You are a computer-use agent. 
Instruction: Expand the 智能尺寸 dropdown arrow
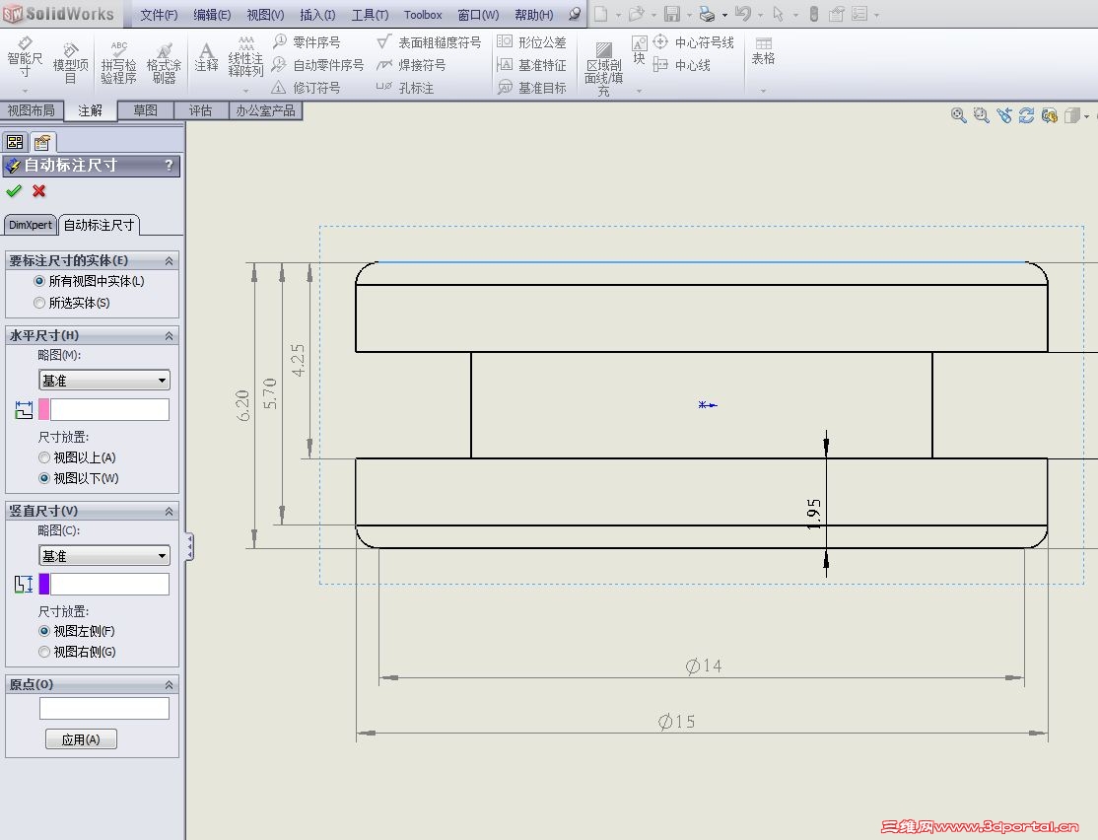tap(25, 91)
